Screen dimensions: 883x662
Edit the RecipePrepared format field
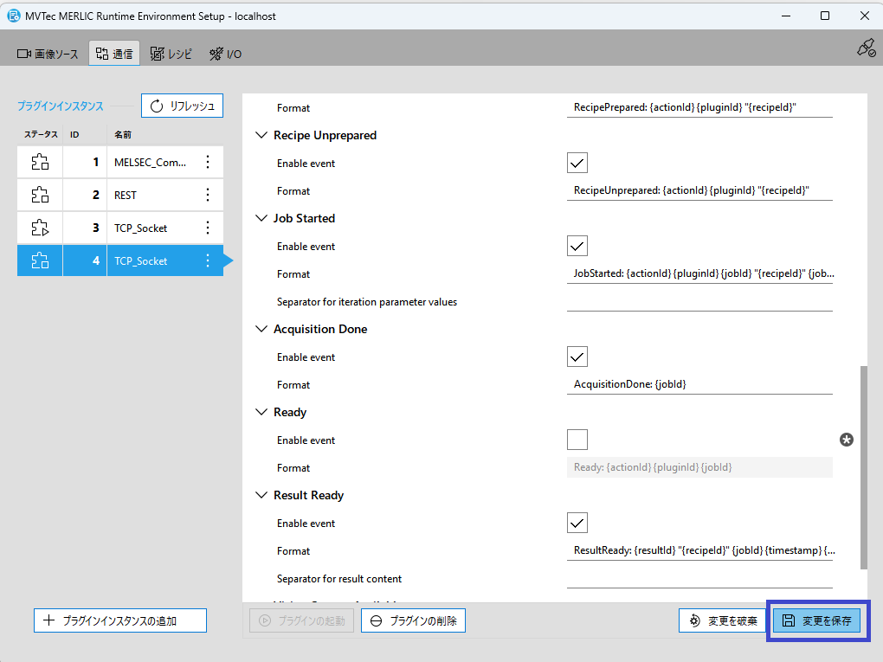tap(699, 107)
